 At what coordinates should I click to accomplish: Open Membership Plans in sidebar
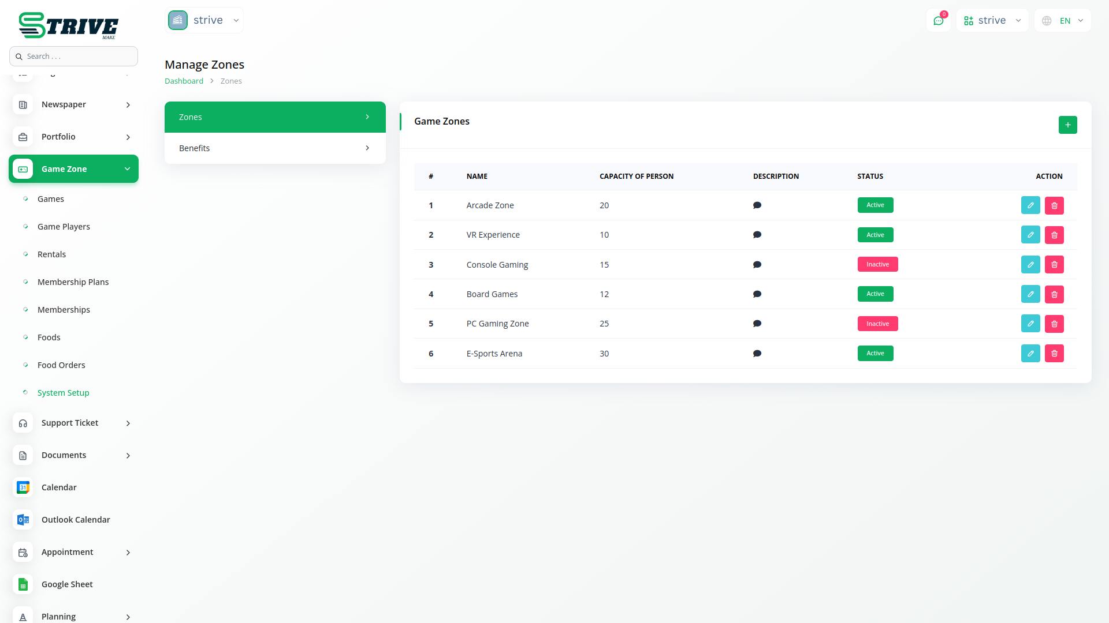click(73, 282)
